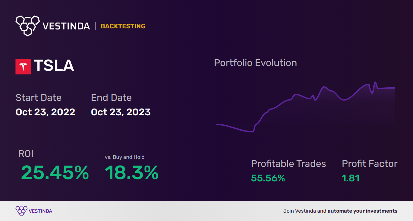Click the automate your investments link
Screen dimensions: 413x221
[x=362, y=211]
